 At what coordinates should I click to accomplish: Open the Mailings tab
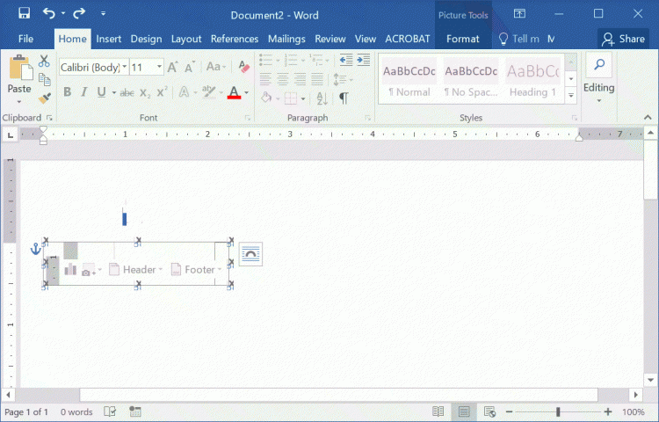pos(286,39)
